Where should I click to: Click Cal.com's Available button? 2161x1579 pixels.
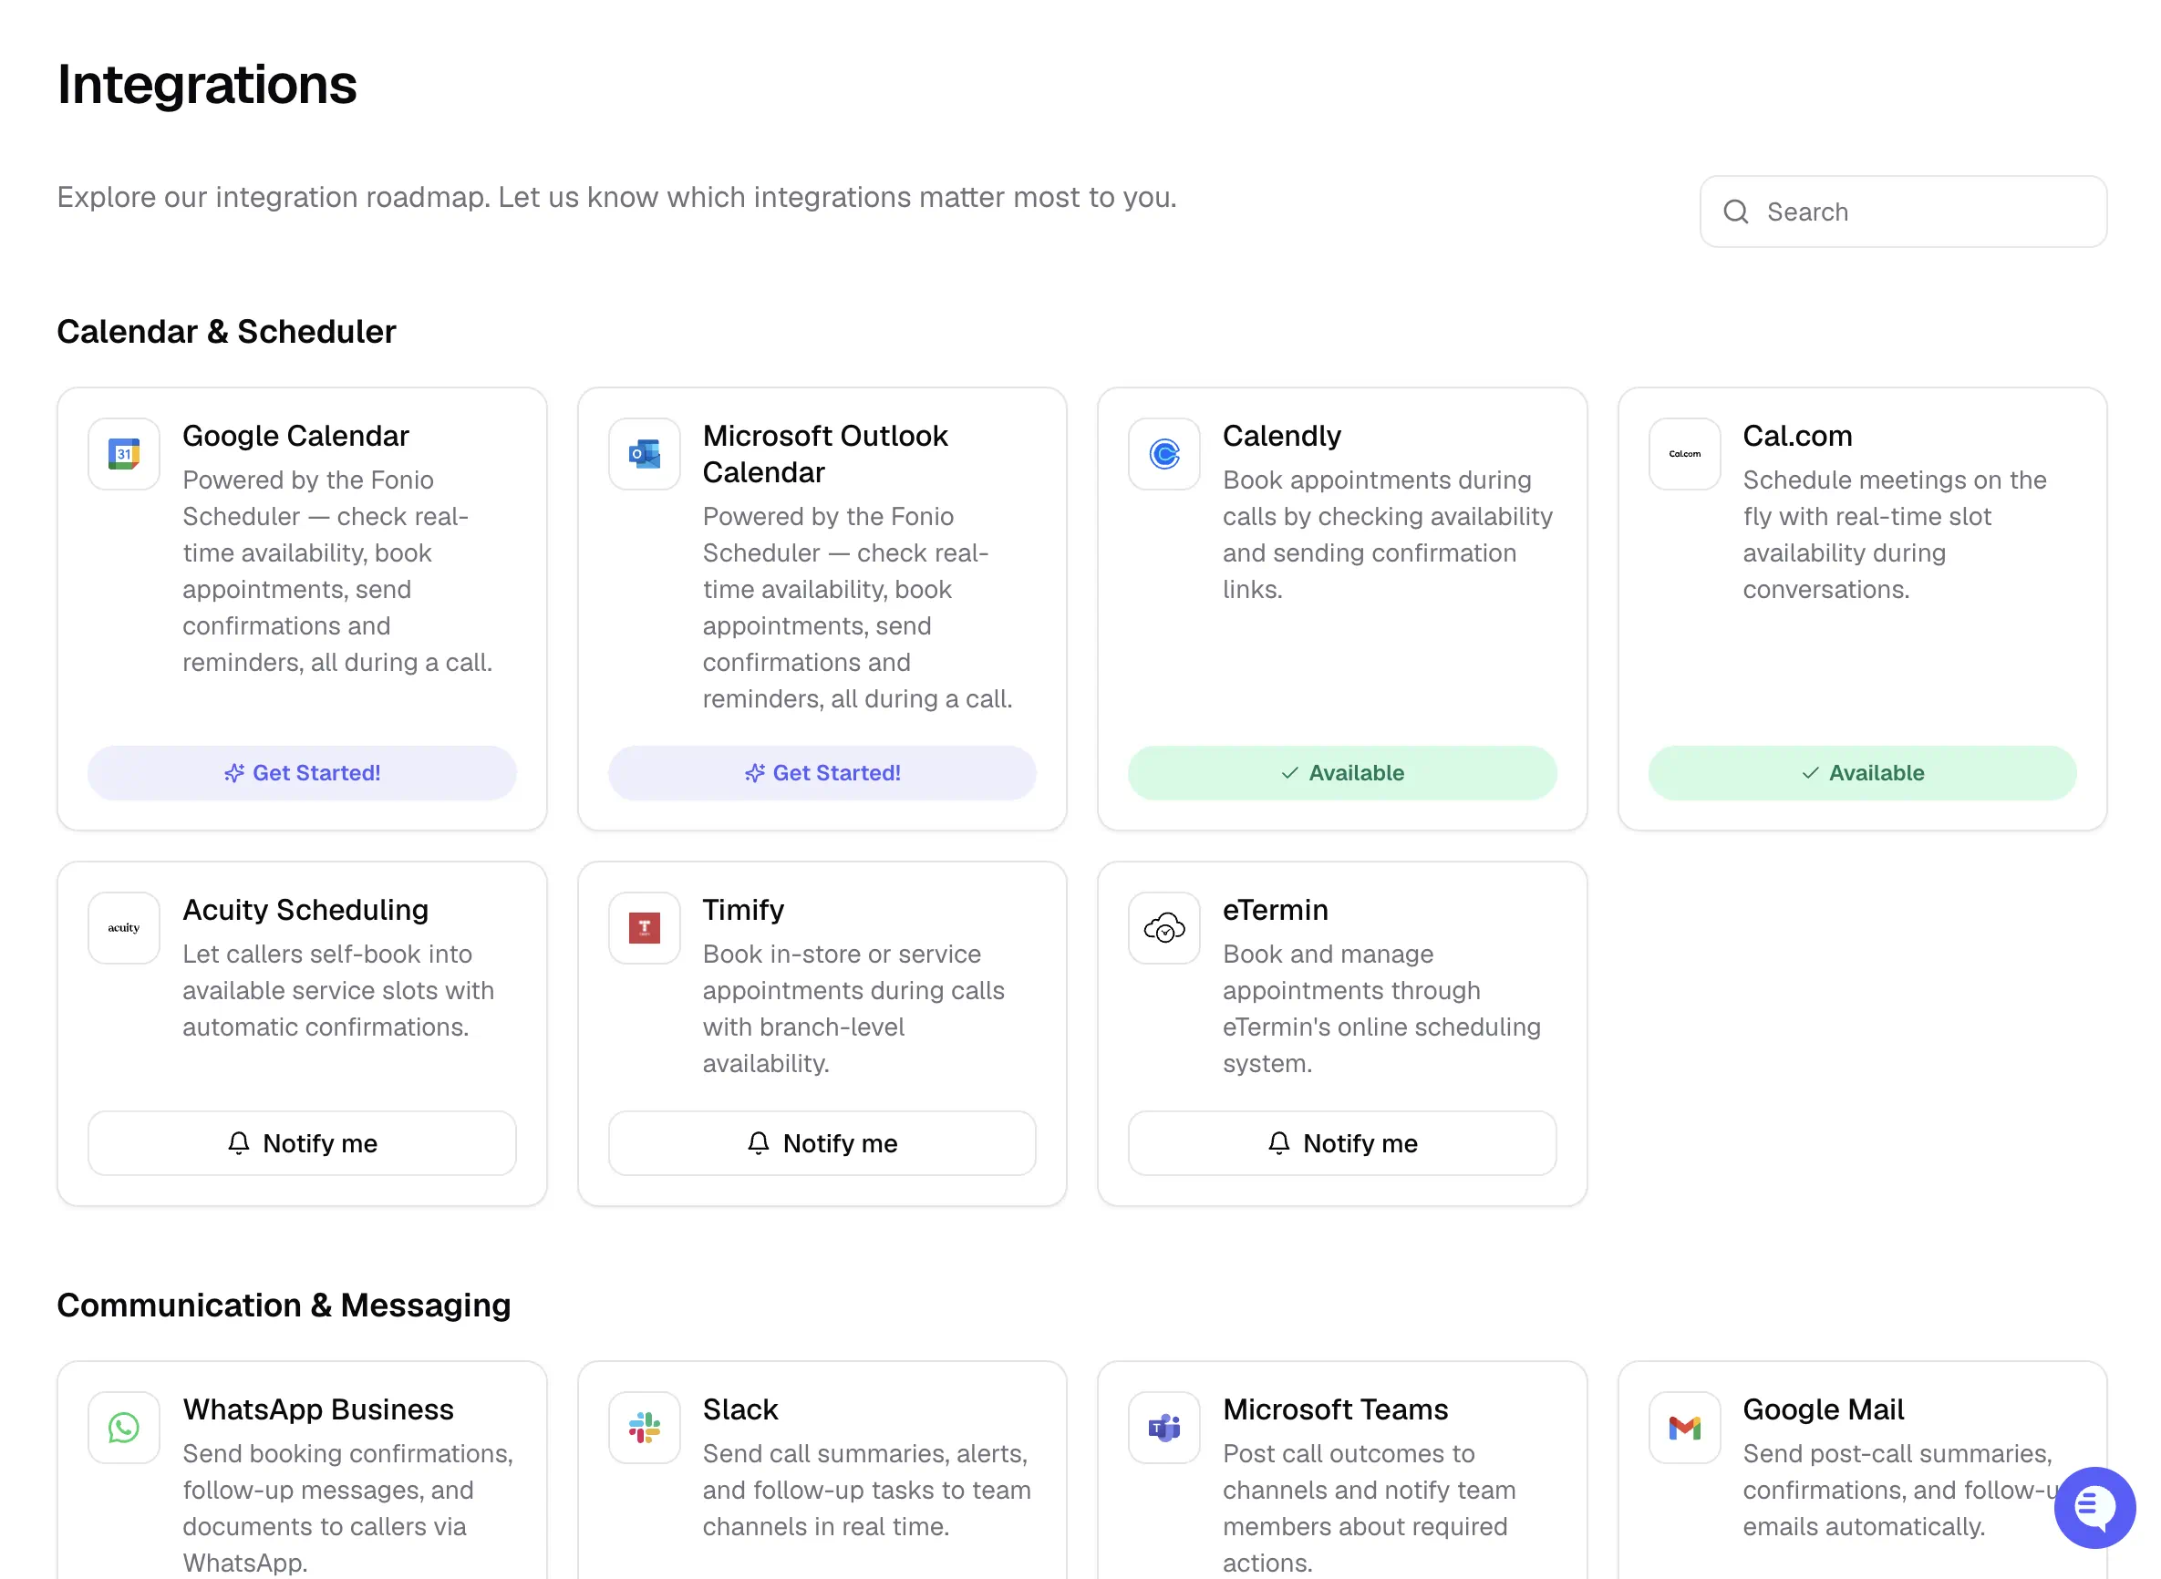click(1862, 772)
